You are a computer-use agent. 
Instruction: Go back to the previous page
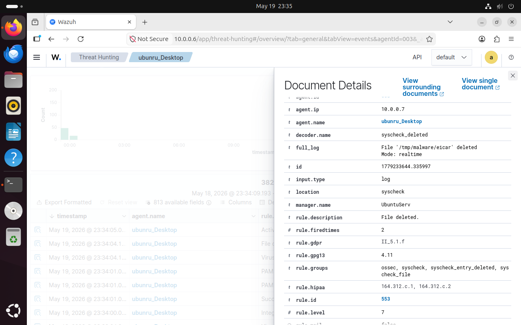(51, 39)
